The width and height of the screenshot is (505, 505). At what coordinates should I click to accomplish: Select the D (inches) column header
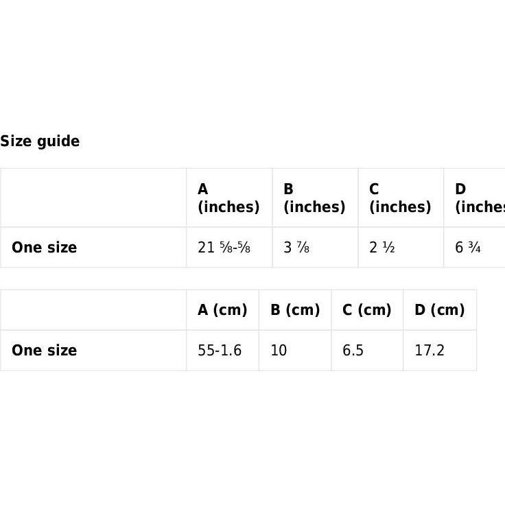coord(474,198)
